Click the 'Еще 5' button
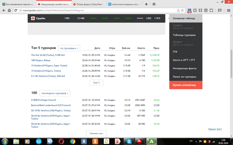The width and height of the screenshot is (233, 145). click(96, 83)
